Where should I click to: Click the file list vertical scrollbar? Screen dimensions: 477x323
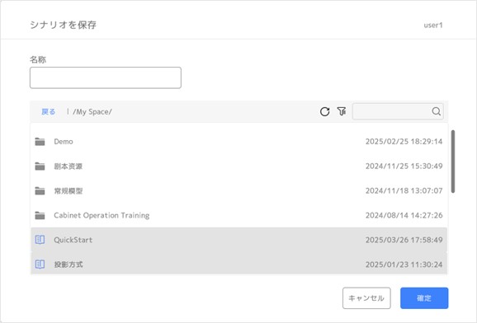(453, 161)
